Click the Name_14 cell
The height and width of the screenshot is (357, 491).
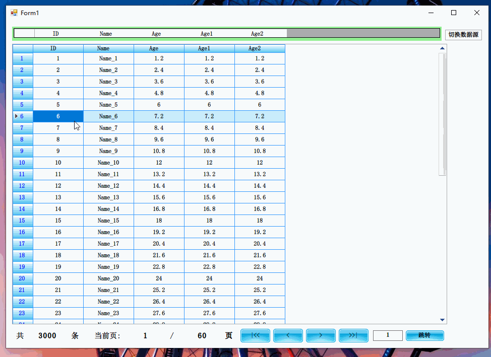coord(109,209)
